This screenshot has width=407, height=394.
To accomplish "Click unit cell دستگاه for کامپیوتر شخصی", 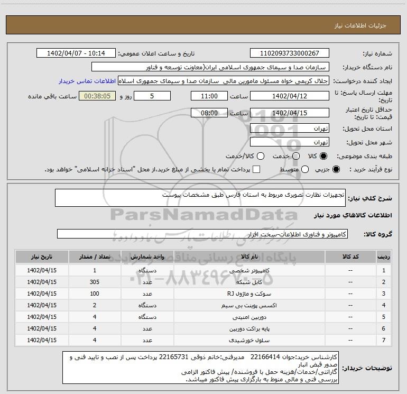I will (x=147, y=270).
